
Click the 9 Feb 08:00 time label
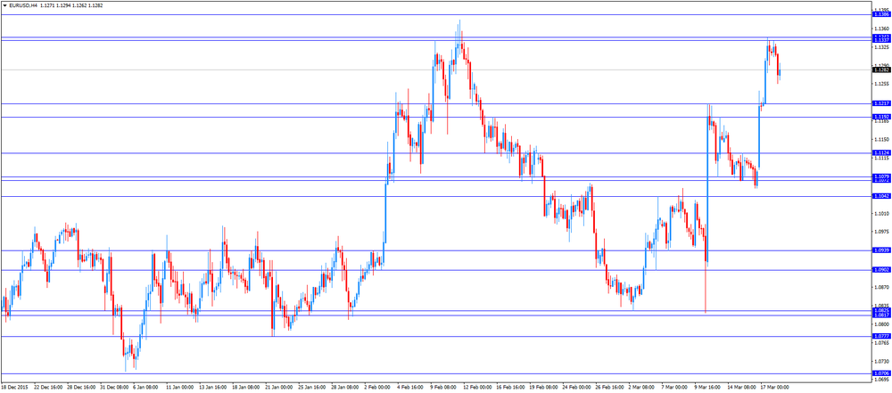point(443,388)
